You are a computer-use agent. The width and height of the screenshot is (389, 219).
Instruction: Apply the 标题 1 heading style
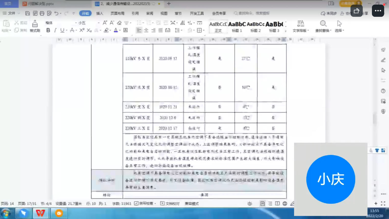(x=237, y=26)
